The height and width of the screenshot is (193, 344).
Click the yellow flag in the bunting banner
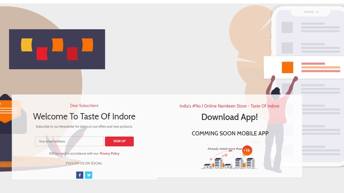coord(27,45)
